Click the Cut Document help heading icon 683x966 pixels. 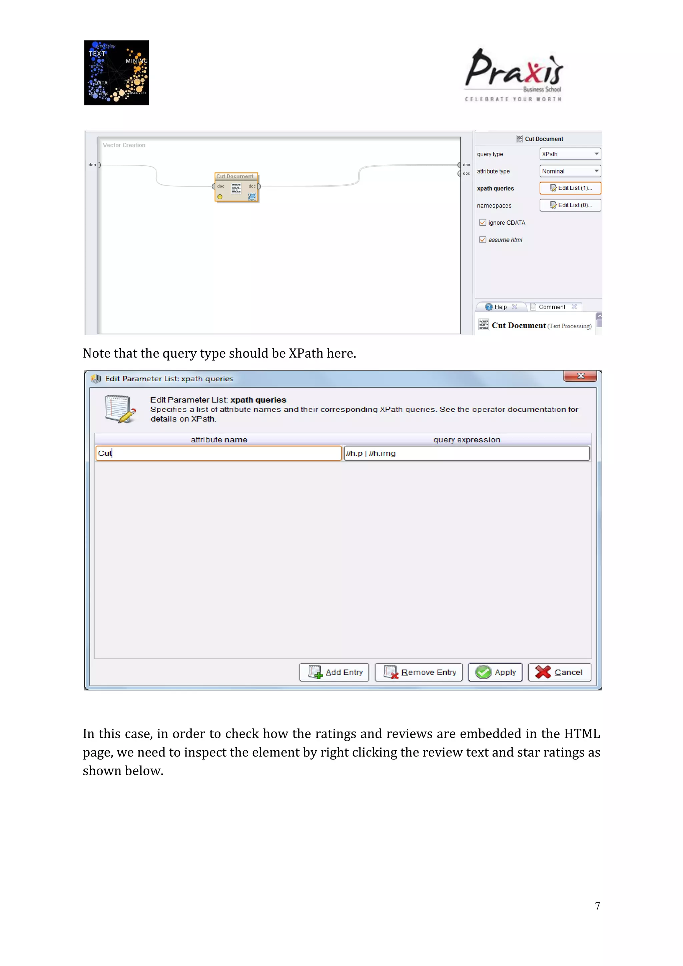[484, 324]
